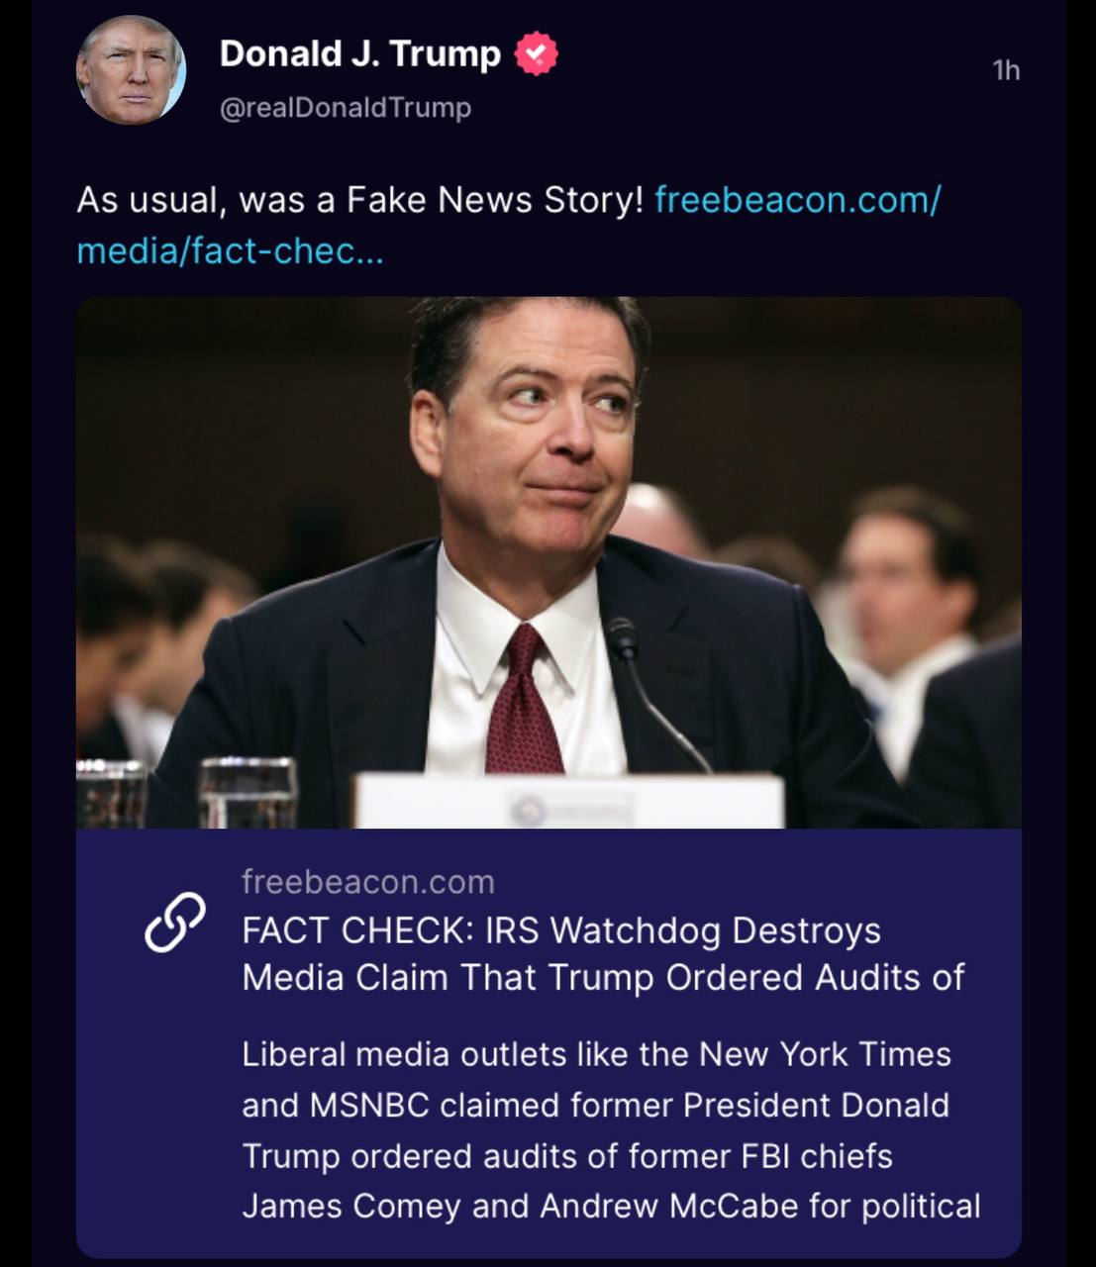Select the "As usual, was a Fake News Story!" text
This screenshot has width=1096, height=1267.
pyautogui.click(x=360, y=200)
